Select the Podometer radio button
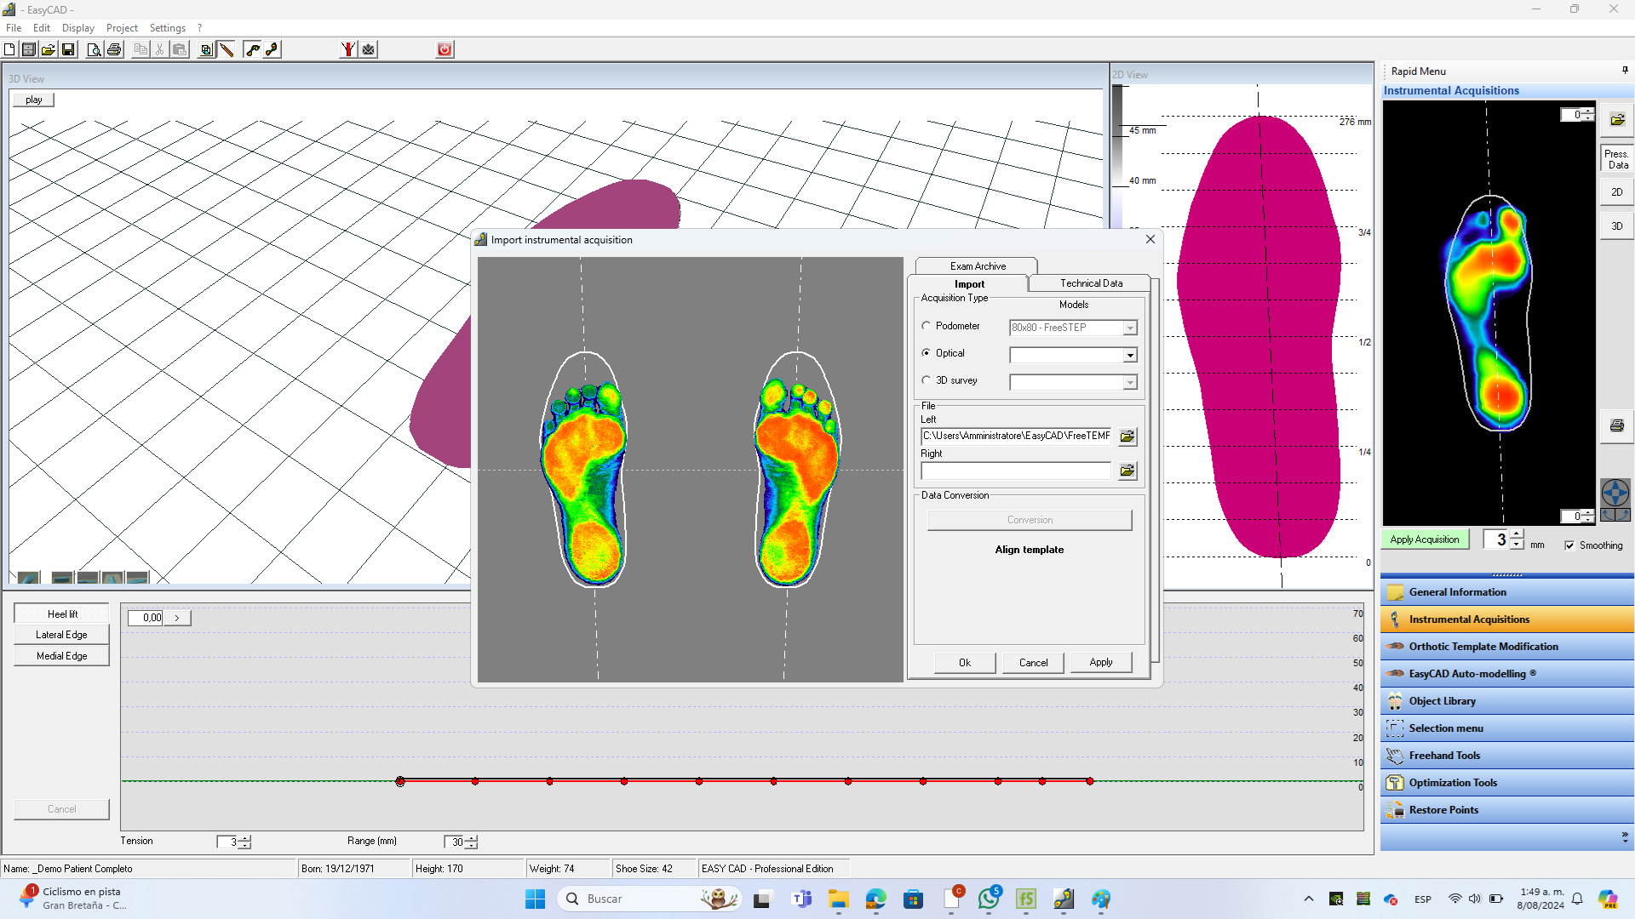The width and height of the screenshot is (1635, 919). (x=926, y=326)
